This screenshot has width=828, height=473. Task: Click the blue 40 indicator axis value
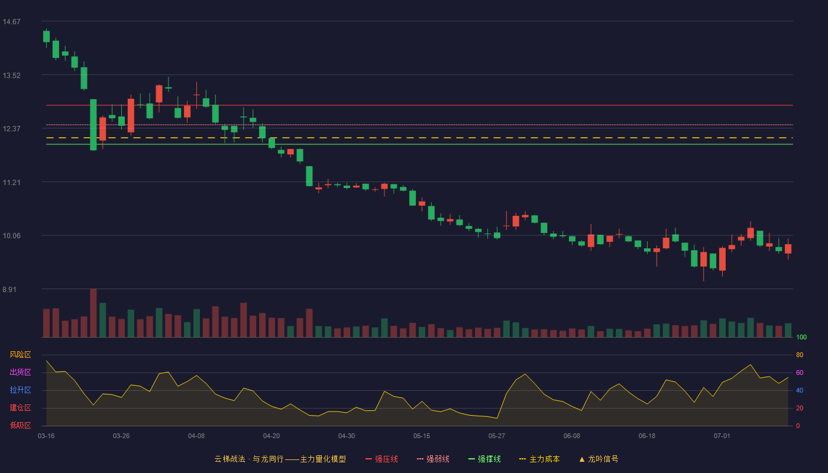[x=800, y=390]
